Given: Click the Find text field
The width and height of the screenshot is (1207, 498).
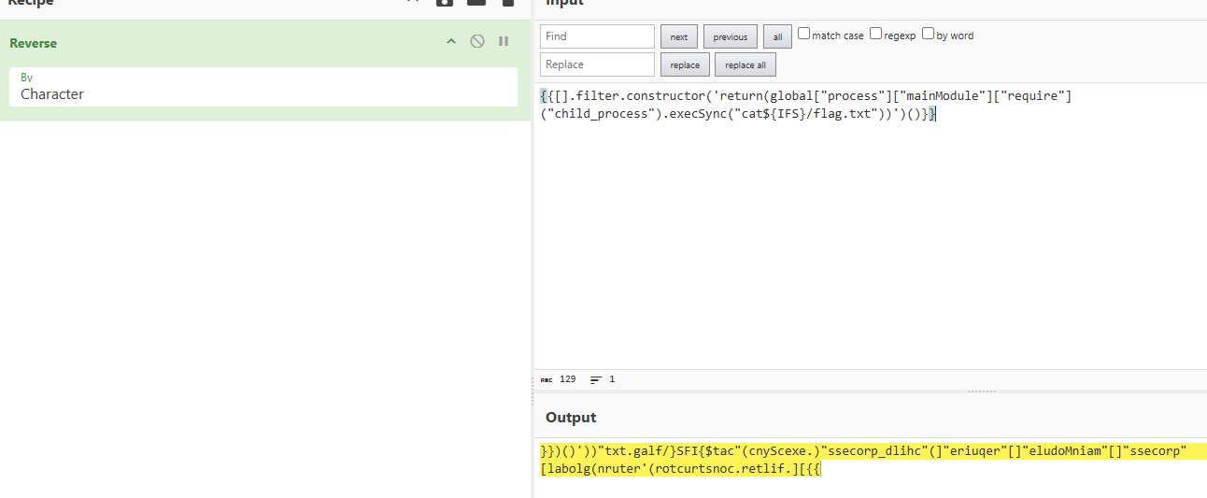Looking at the screenshot, I should pos(597,36).
